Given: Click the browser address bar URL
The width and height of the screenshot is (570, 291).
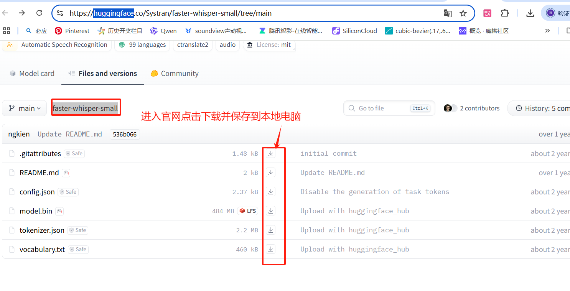Looking at the screenshot, I should tap(171, 13).
